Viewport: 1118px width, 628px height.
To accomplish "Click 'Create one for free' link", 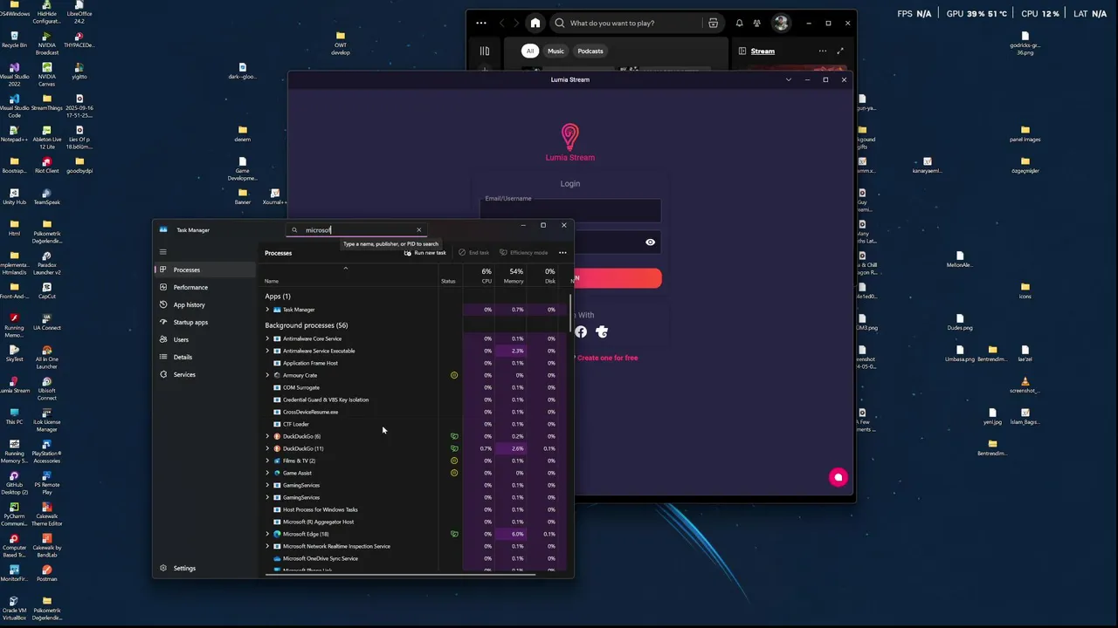I will [607, 358].
